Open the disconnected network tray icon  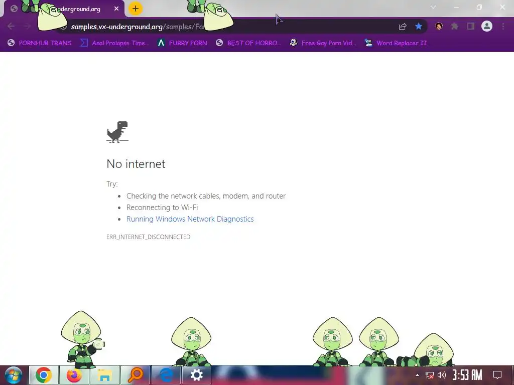click(430, 375)
